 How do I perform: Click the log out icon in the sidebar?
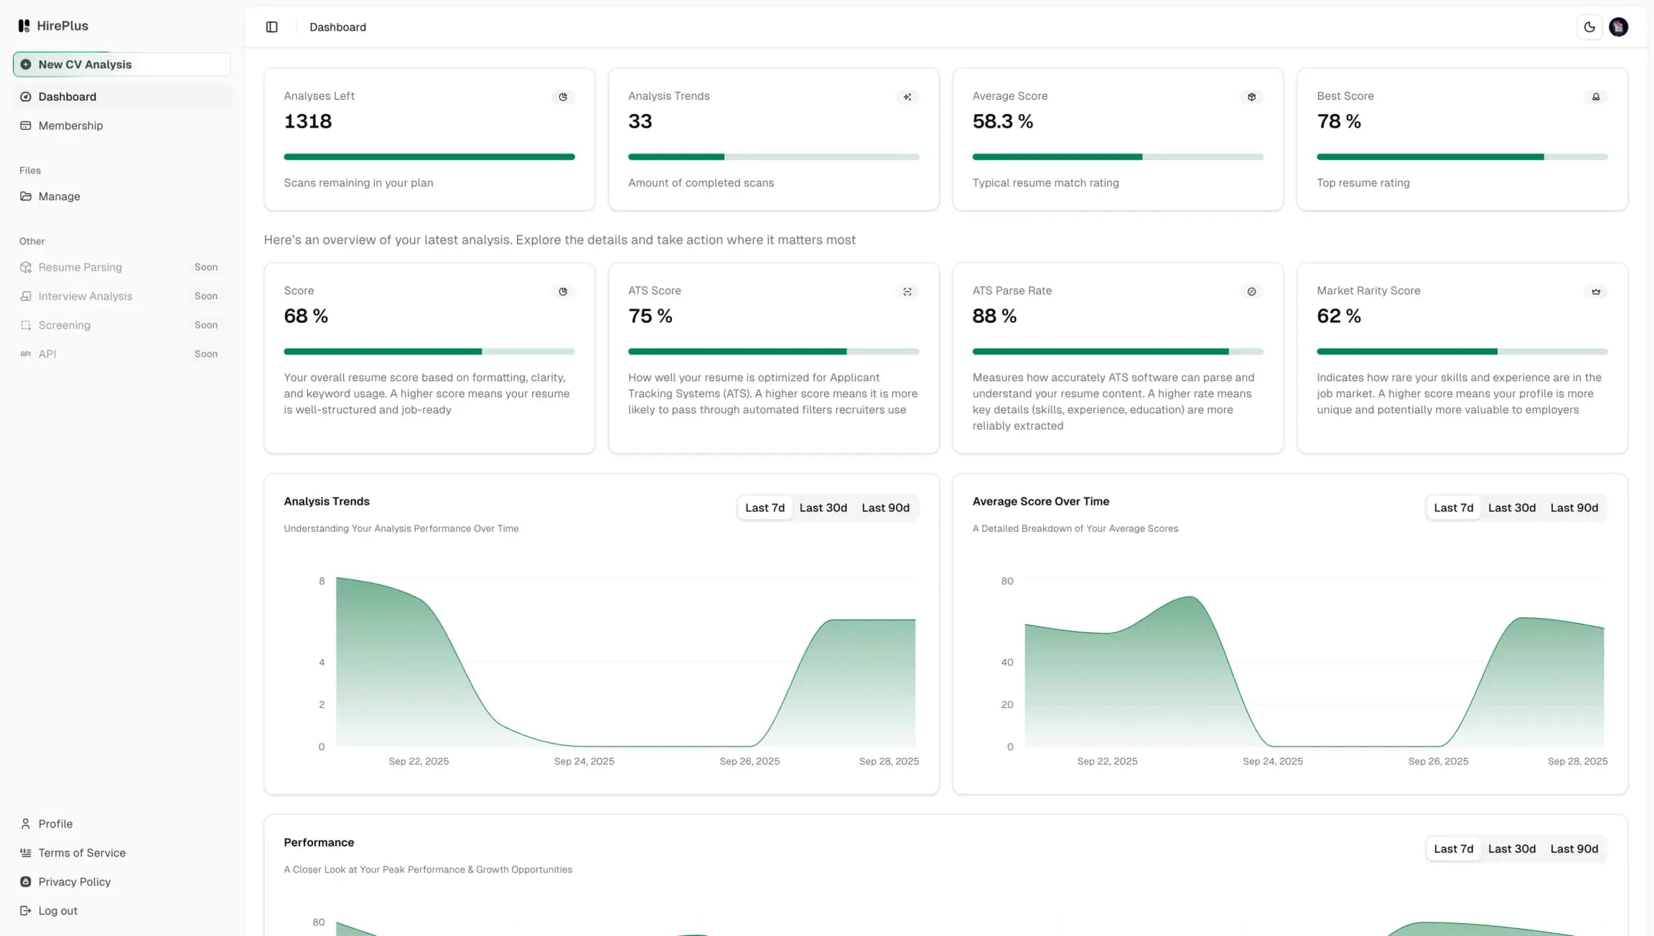[x=26, y=910]
